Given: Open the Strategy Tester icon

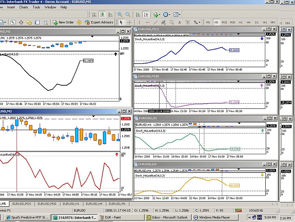Looking at the screenshot, I should click(45, 22).
